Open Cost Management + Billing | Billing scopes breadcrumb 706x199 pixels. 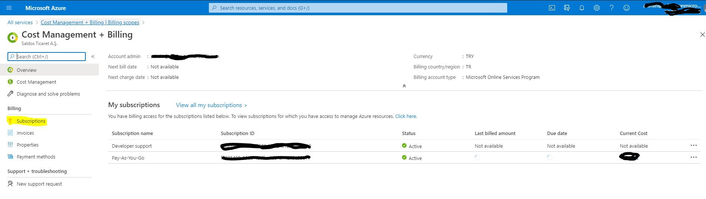point(90,22)
